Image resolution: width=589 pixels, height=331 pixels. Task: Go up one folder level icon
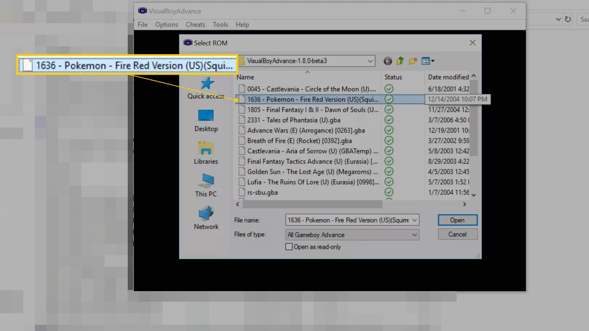click(400, 61)
